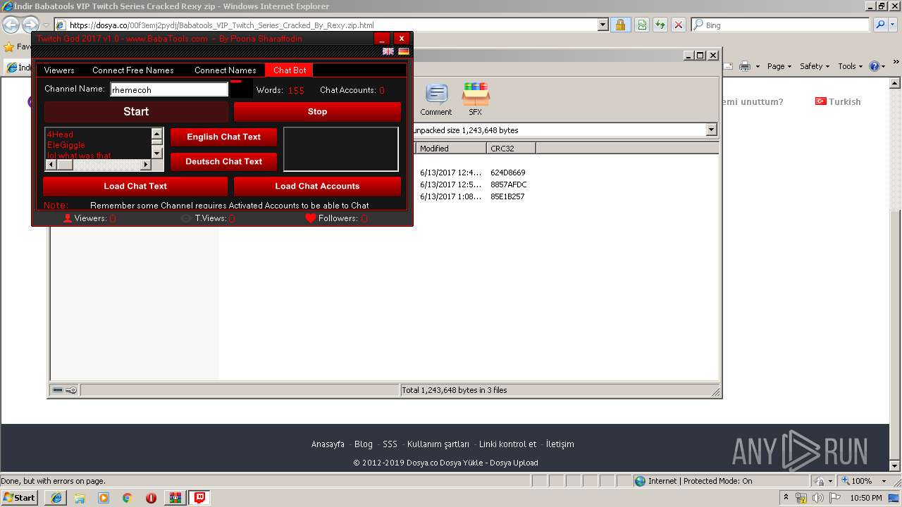Open Chrome from the taskbar

[x=127, y=498]
